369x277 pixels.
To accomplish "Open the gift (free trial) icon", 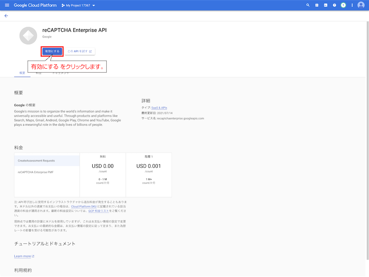I will click(x=317, y=5).
